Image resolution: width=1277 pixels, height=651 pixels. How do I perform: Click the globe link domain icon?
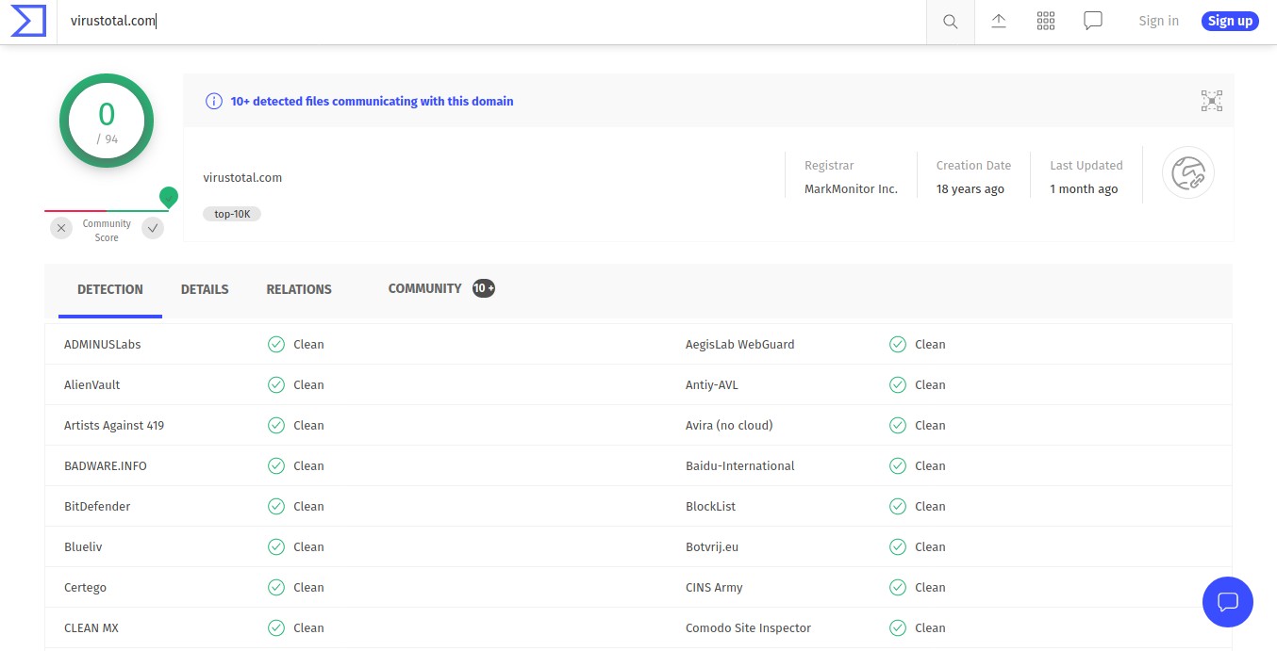coord(1187,172)
